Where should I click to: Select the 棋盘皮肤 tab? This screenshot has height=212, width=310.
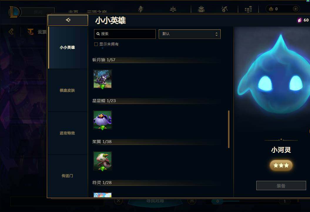point(67,90)
